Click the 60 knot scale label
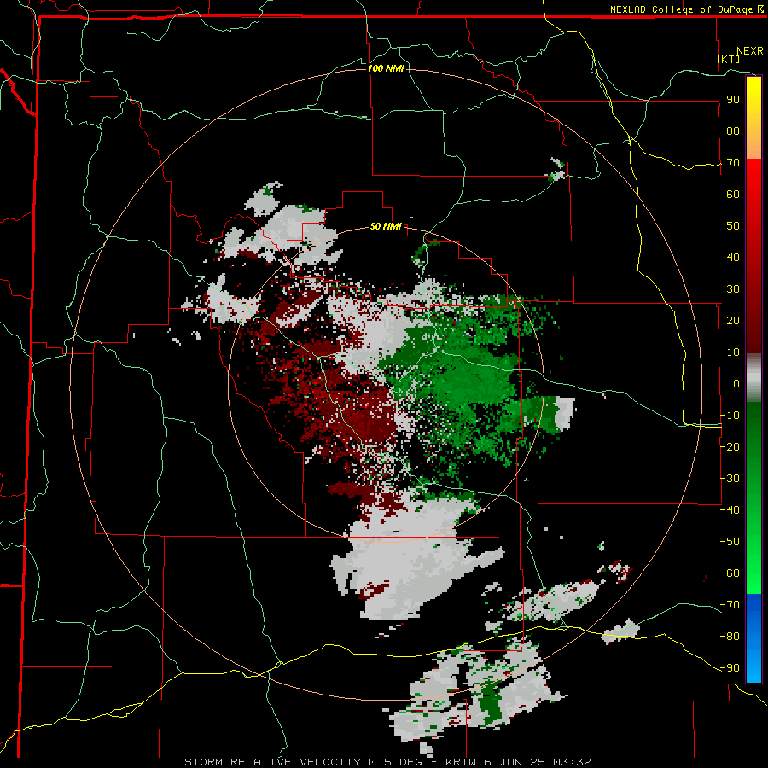768x768 pixels. click(733, 195)
